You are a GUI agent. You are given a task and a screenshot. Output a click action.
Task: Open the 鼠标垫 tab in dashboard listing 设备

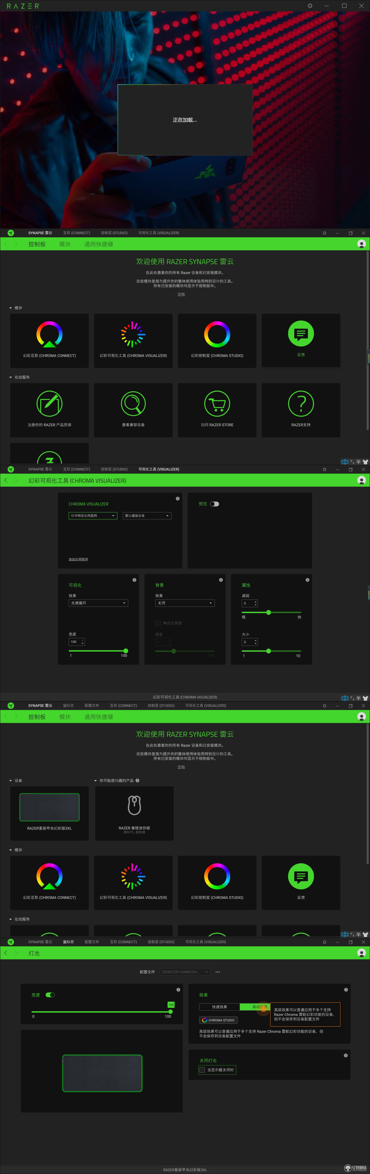pos(68,706)
